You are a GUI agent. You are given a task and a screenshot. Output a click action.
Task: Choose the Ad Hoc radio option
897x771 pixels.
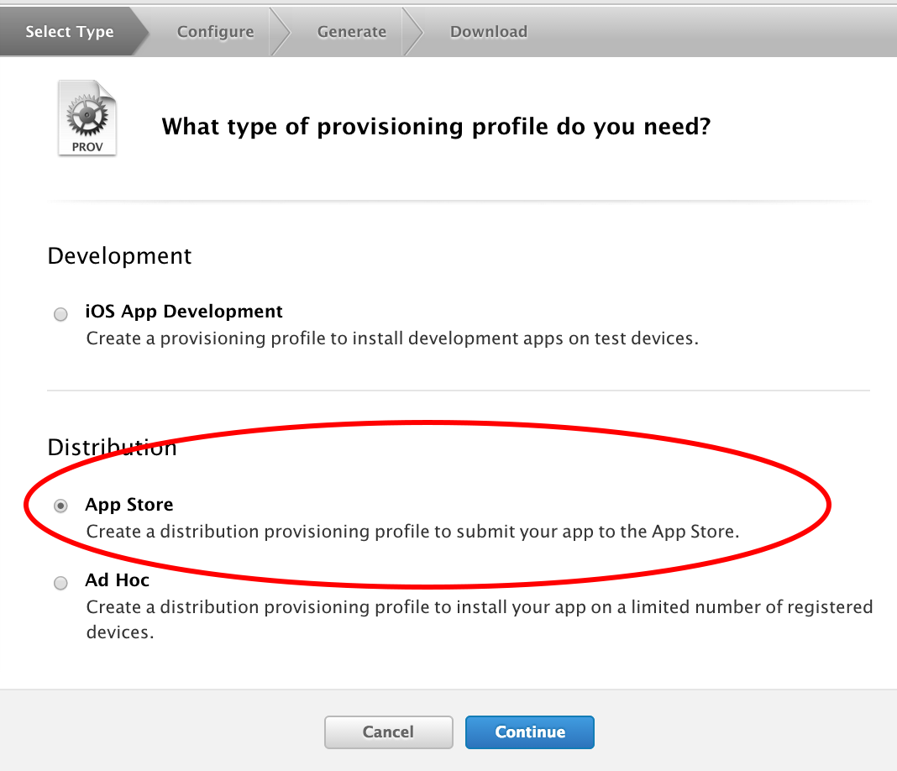(60, 583)
